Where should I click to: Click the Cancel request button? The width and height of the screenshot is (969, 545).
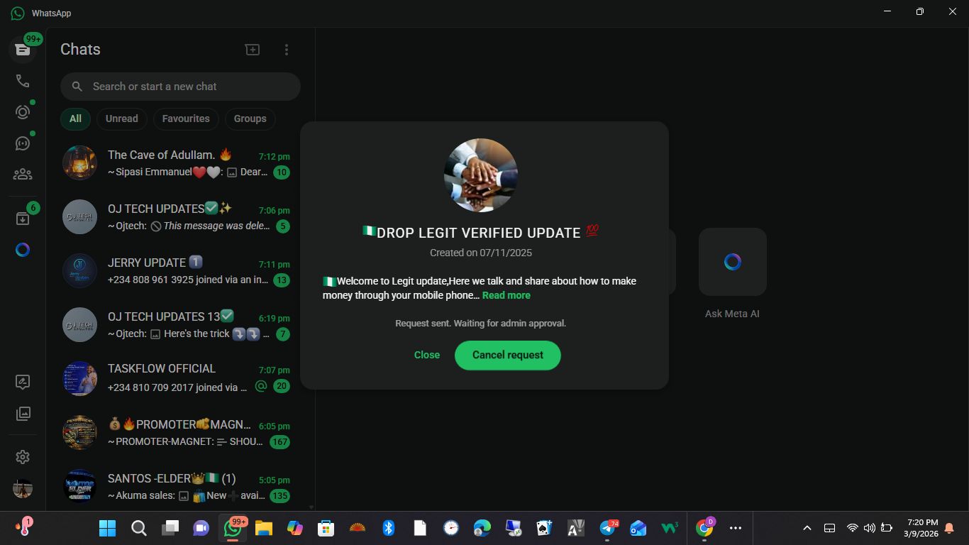(x=507, y=355)
